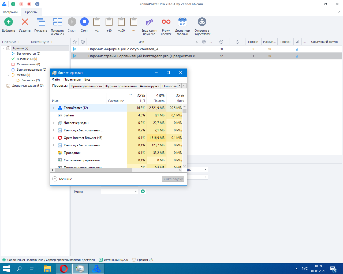This screenshot has height=274, width=343.
Task: Click the red stop icon in title bar
Action: pyautogui.click(x=29, y=4)
